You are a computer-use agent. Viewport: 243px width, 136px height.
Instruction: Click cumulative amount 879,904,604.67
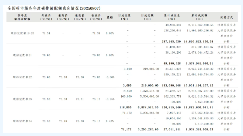coord(202,47)
